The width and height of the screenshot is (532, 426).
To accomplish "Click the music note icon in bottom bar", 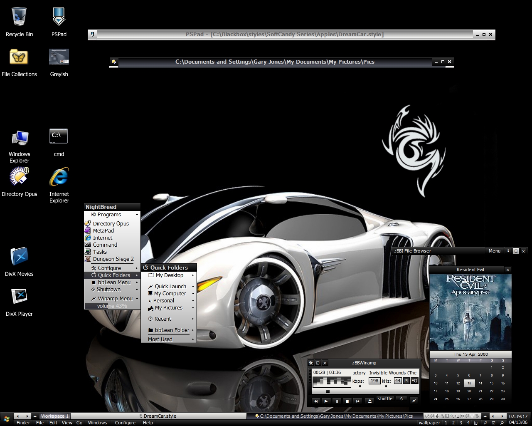I will [485, 423].
